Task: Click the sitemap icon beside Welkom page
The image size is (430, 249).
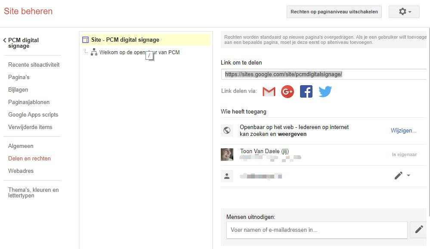Action: click(94, 52)
